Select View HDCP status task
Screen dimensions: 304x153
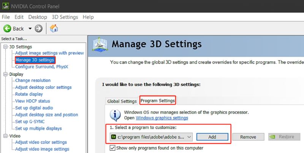coord(33,101)
